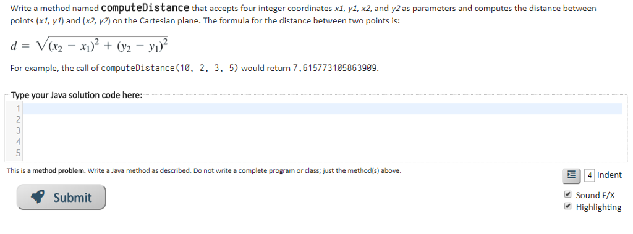
Task: Click line number 4 in gutter
Action: [x=18, y=141]
